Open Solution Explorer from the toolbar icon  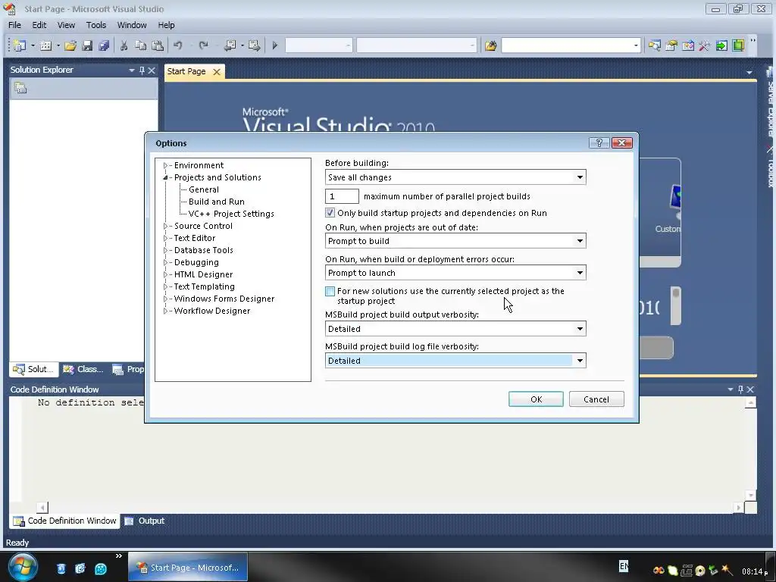click(x=654, y=45)
